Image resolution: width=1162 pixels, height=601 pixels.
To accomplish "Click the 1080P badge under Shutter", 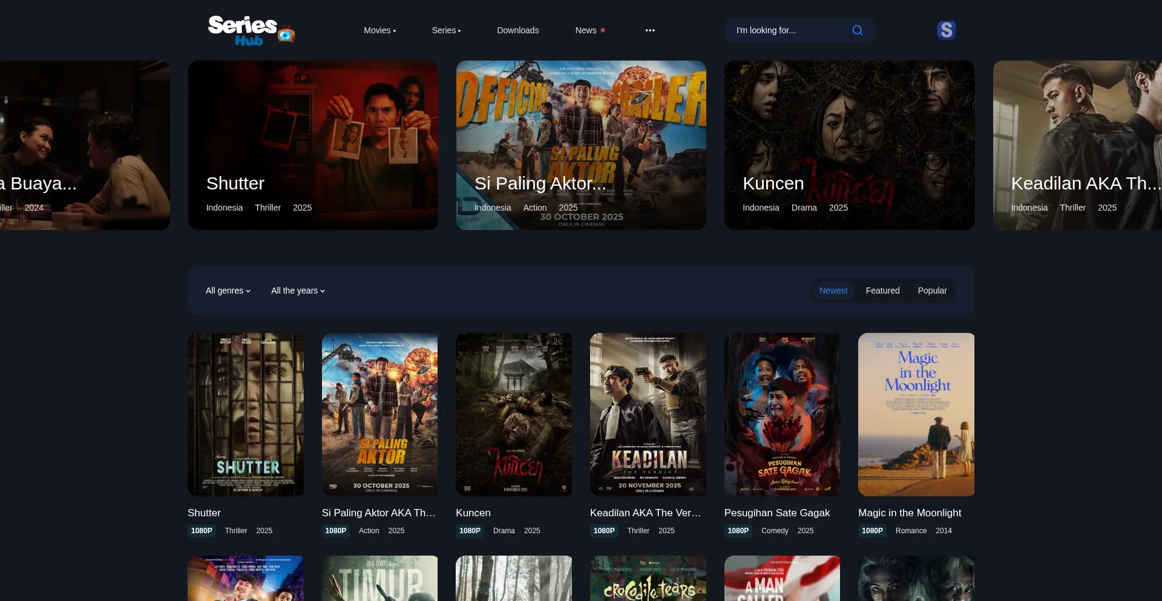I will (x=202, y=531).
